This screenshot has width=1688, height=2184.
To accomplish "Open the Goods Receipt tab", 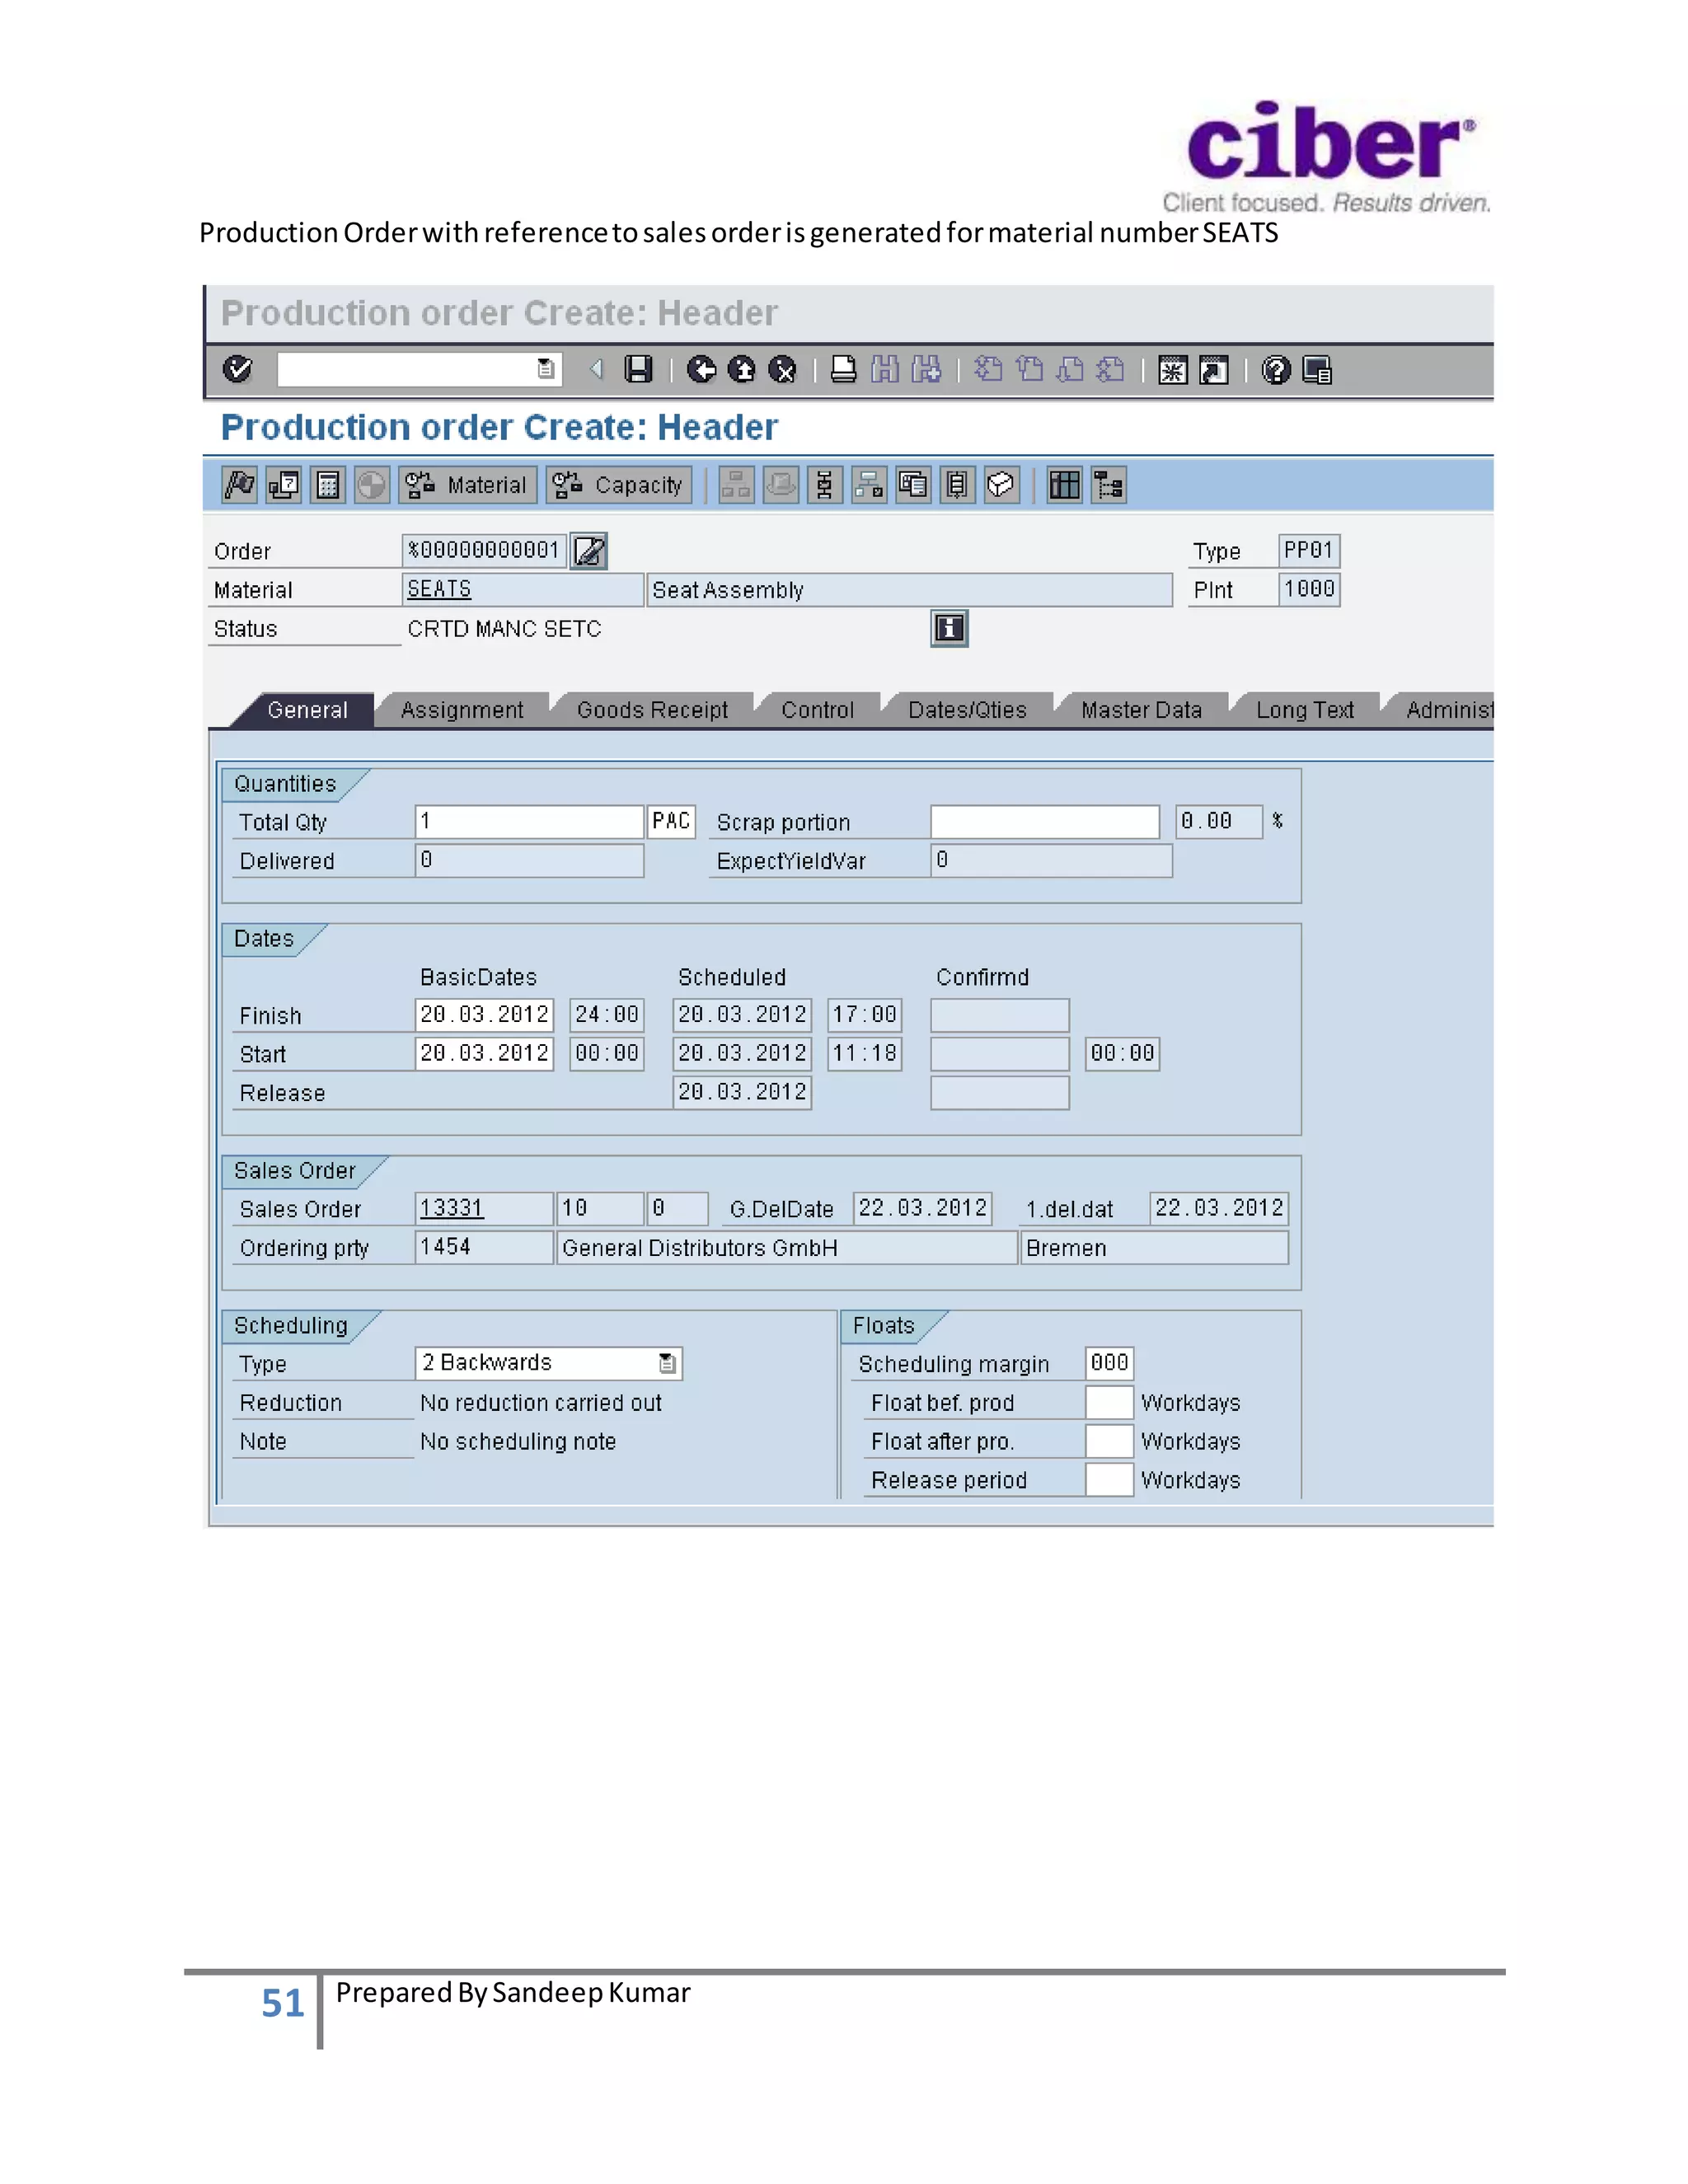I will 652,710.
